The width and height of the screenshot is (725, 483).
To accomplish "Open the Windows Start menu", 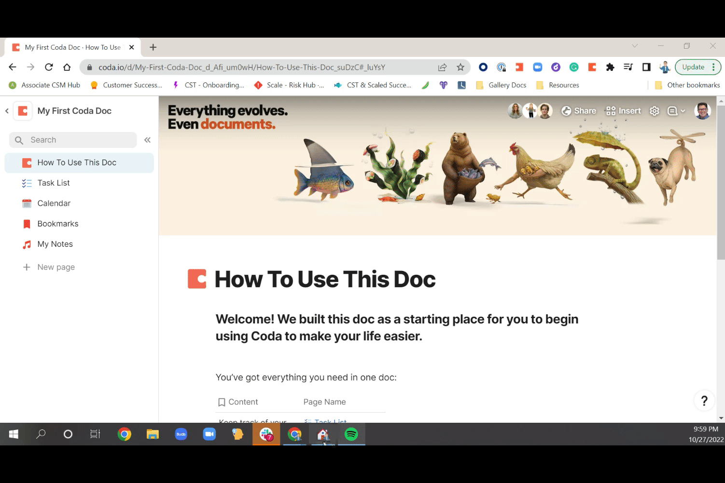I will tap(14, 434).
